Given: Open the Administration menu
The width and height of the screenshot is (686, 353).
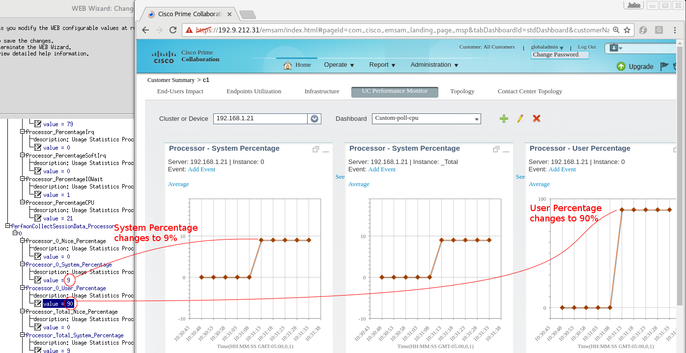Looking at the screenshot, I should click(x=434, y=65).
